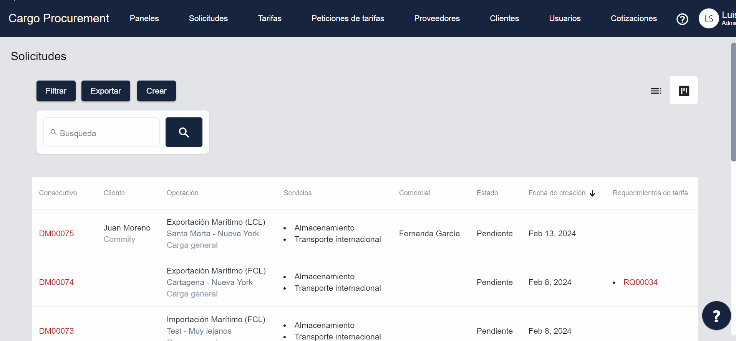Click the LS user avatar
Screen dimensions: 736x341
pyautogui.click(x=708, y=18)
